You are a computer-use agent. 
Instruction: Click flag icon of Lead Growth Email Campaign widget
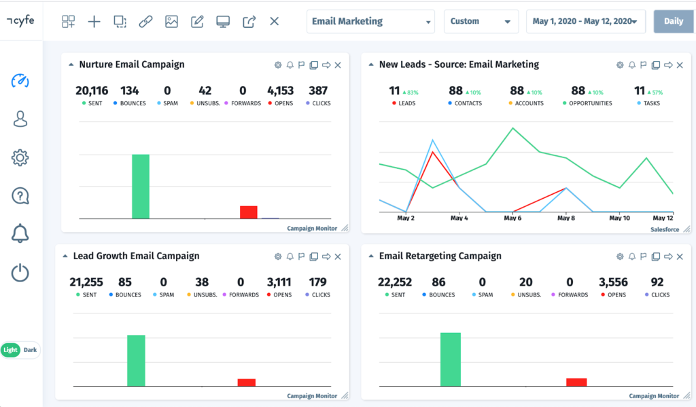[x=301, y=256]
